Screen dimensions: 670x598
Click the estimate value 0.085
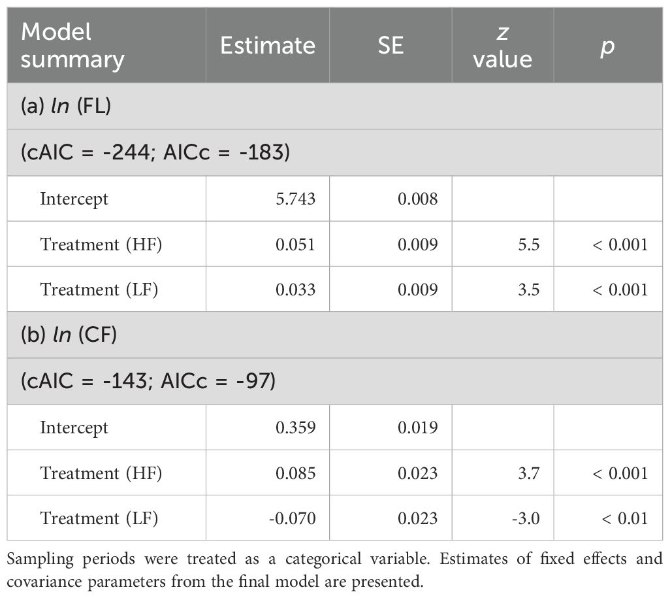pyautogui.click(x=296, y=473)
